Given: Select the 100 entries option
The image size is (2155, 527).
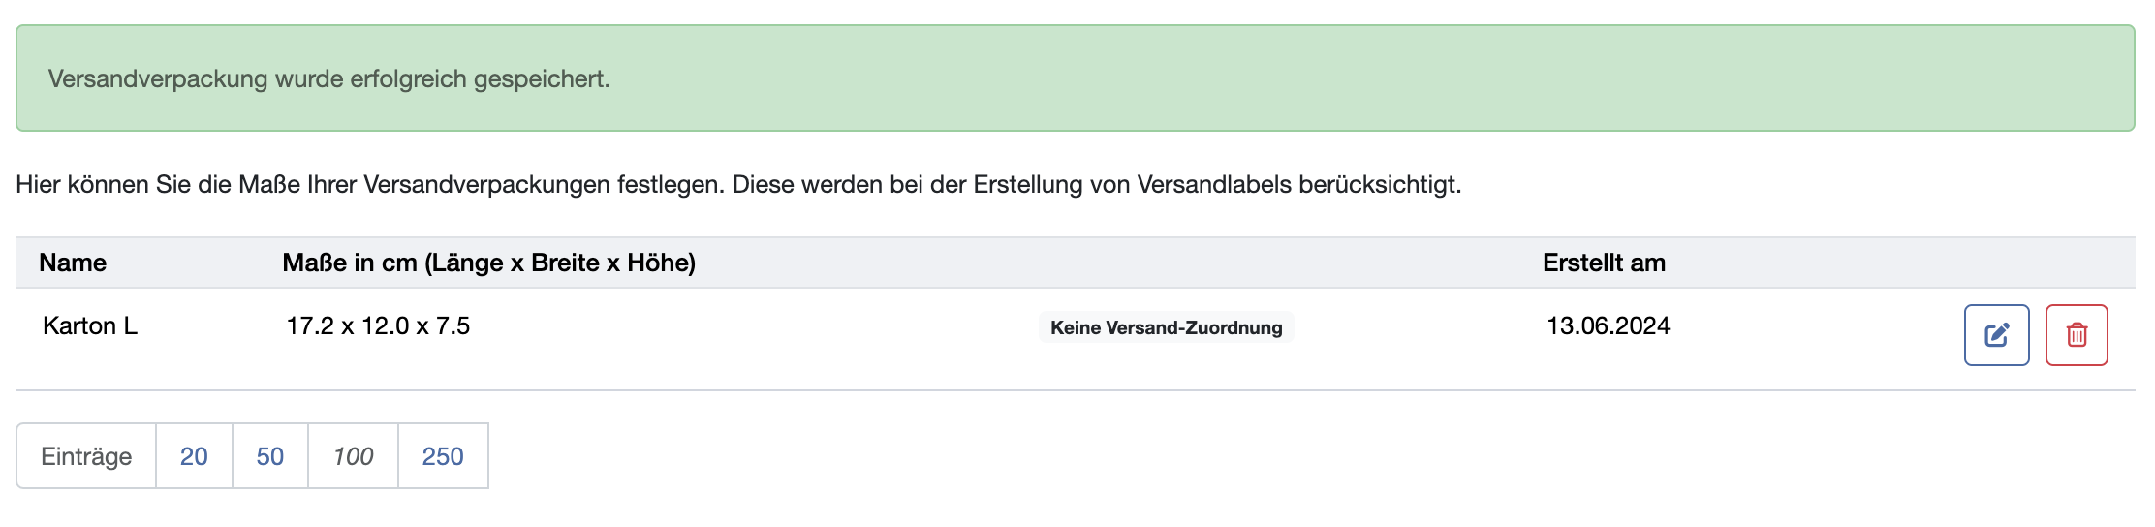Looking at the screenshot, I should pos(353,456).
